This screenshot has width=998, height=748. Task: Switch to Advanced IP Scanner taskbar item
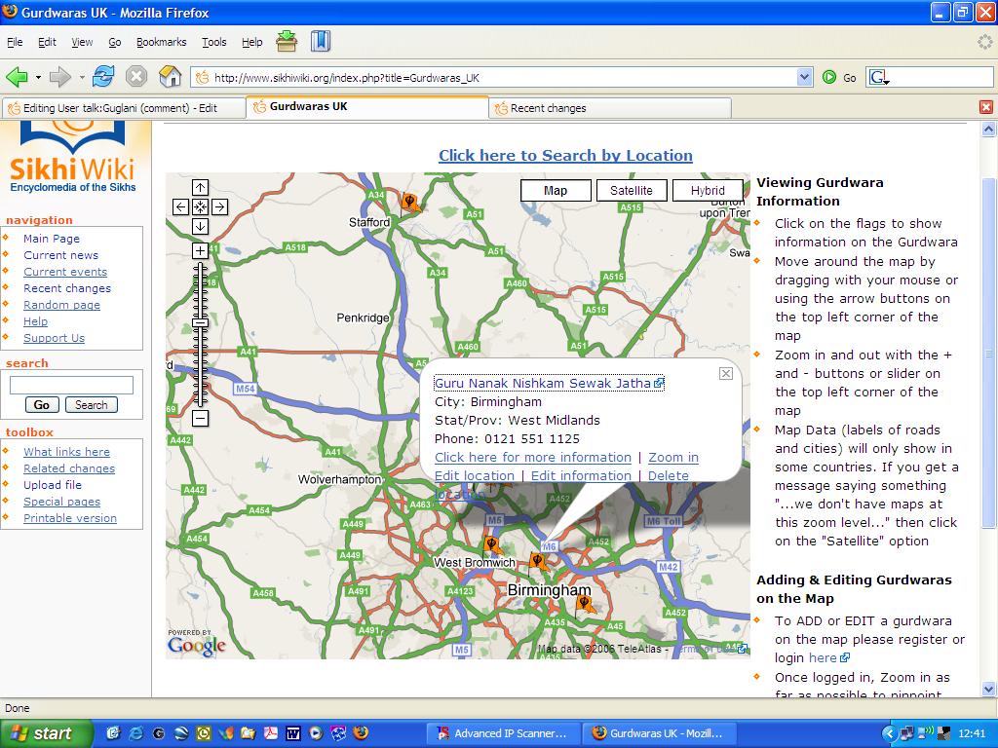point(503,733)
